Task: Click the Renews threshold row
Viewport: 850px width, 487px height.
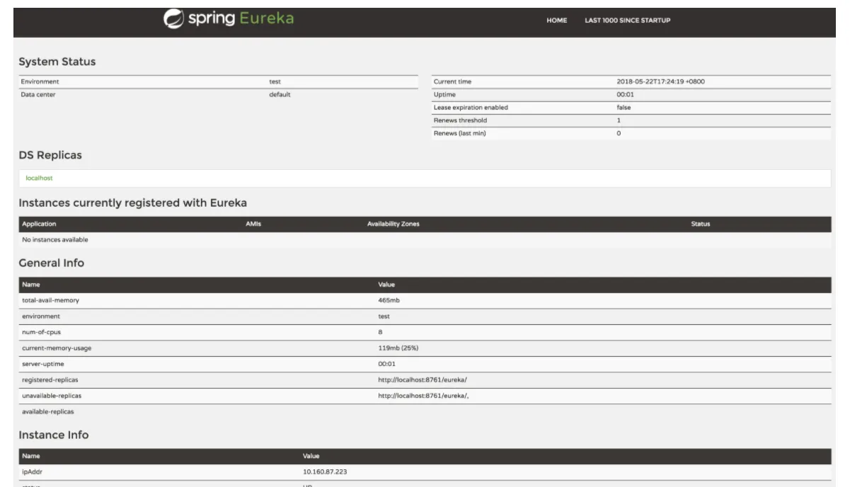Action: pos(631,120)
